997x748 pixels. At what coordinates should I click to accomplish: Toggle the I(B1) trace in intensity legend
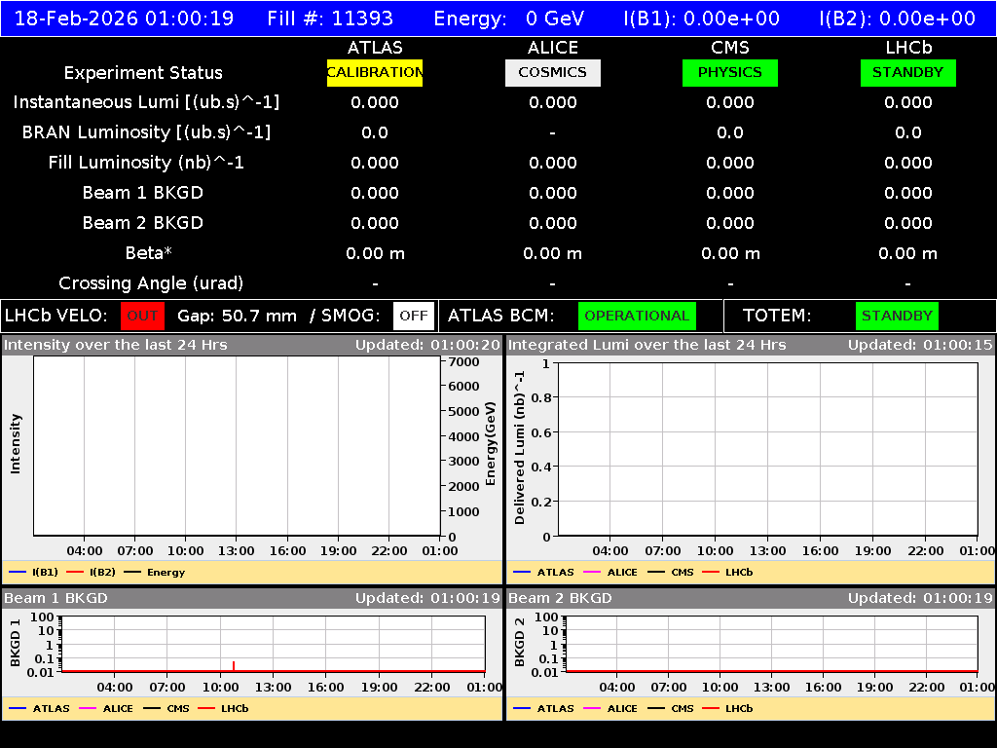(33, 572)
